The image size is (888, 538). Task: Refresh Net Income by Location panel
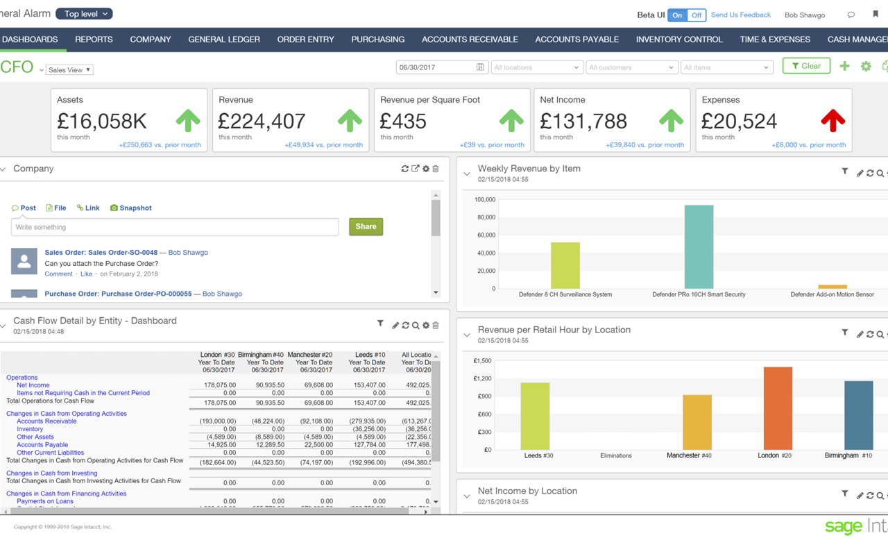click(x=870, y=496)
